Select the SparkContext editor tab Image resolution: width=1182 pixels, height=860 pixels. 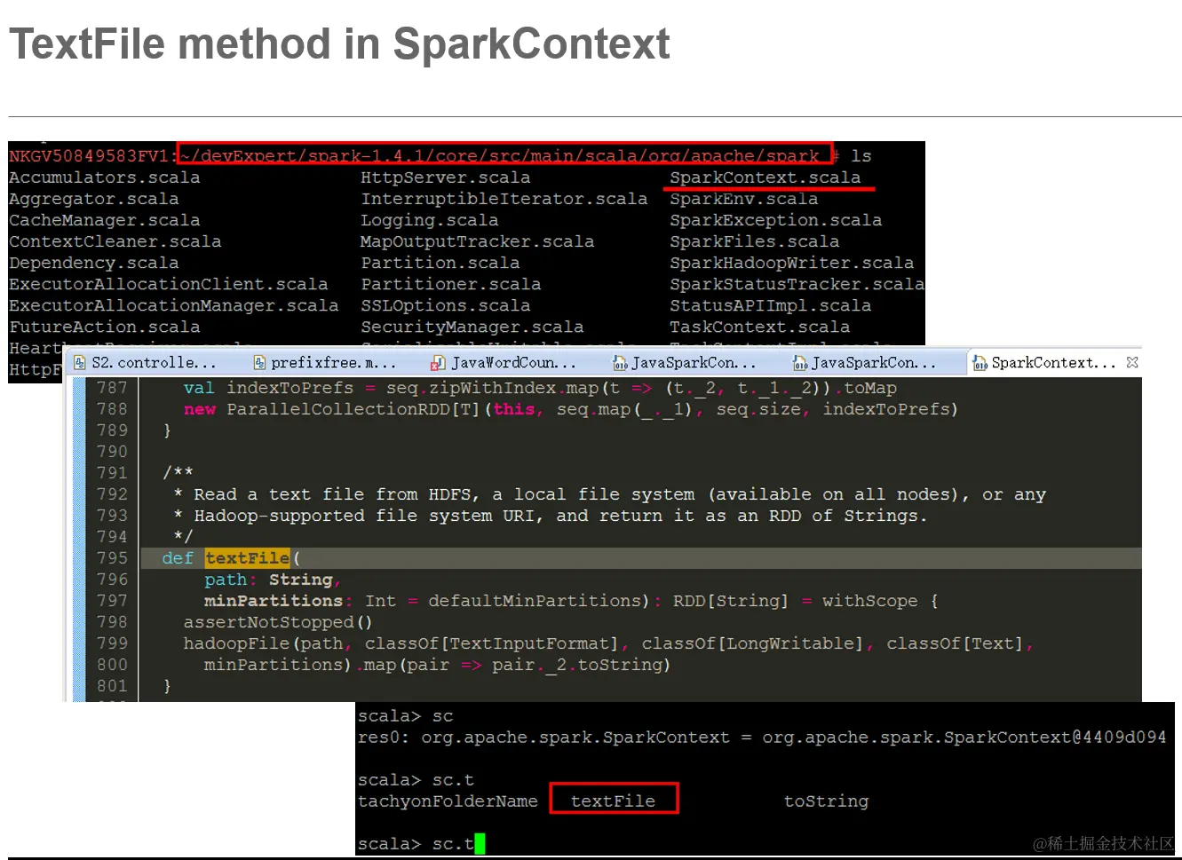click(1053, 362)
